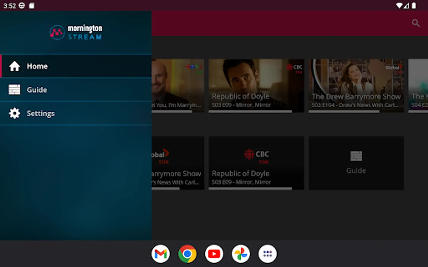Open Guide from the navigation drawer
Screen dimensions: 428x267
tap(76, 90)
